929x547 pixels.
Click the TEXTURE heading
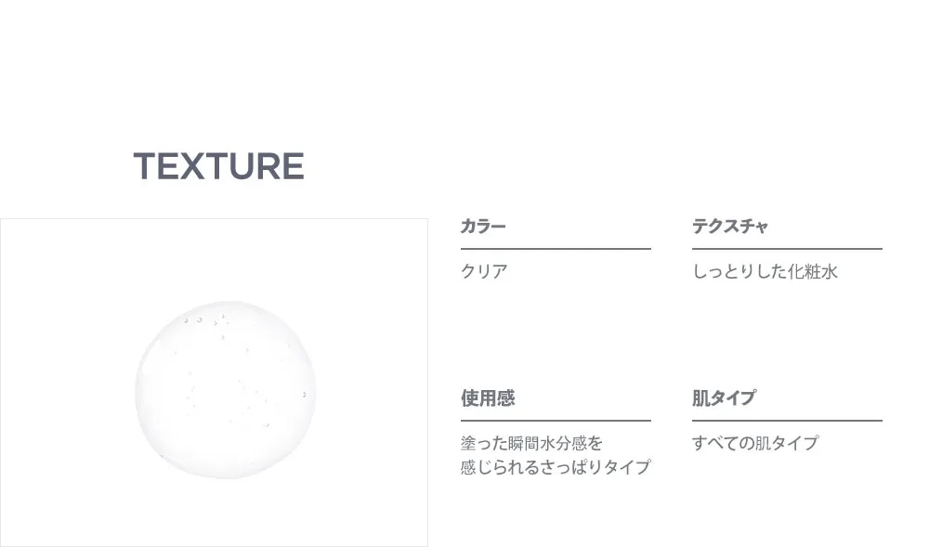pos(218,166)
